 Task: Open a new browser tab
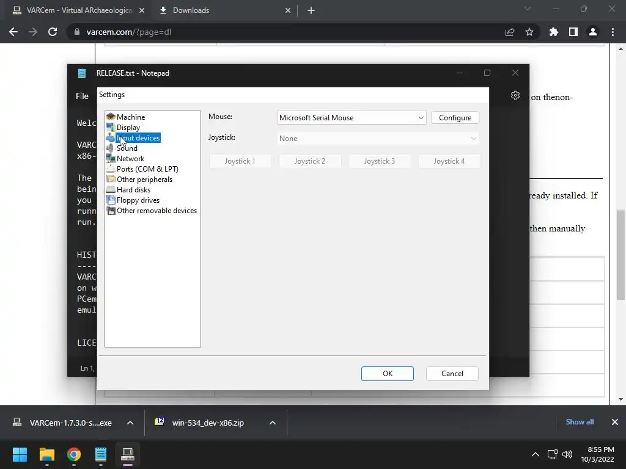(311, 10)
